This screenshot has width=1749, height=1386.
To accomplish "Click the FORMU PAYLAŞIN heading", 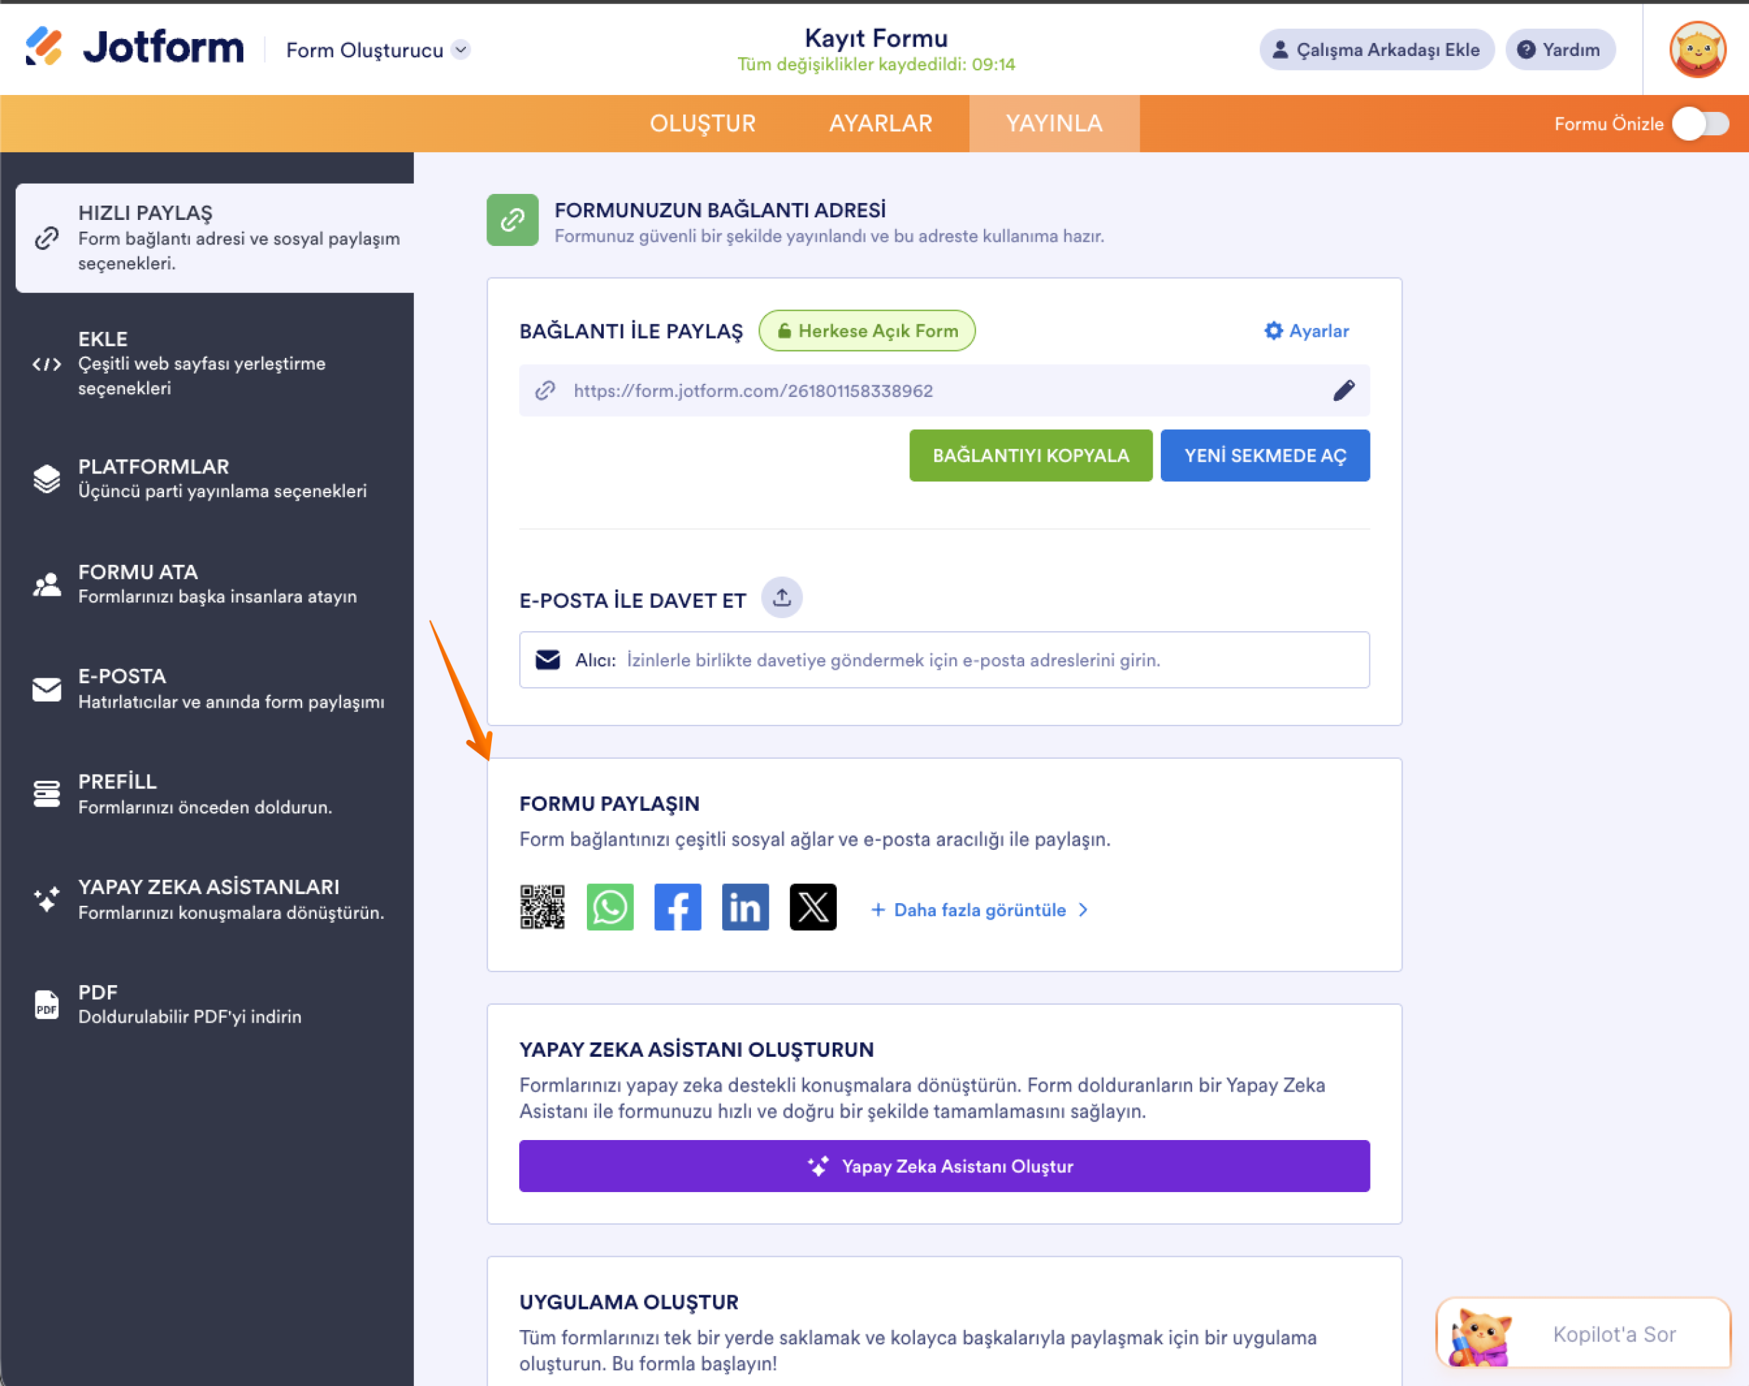I will (609, 804).
